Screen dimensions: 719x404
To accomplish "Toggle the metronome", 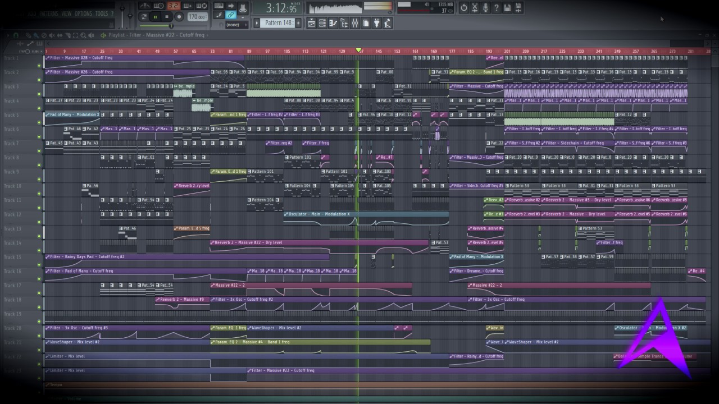I will (x=145, y=6).
